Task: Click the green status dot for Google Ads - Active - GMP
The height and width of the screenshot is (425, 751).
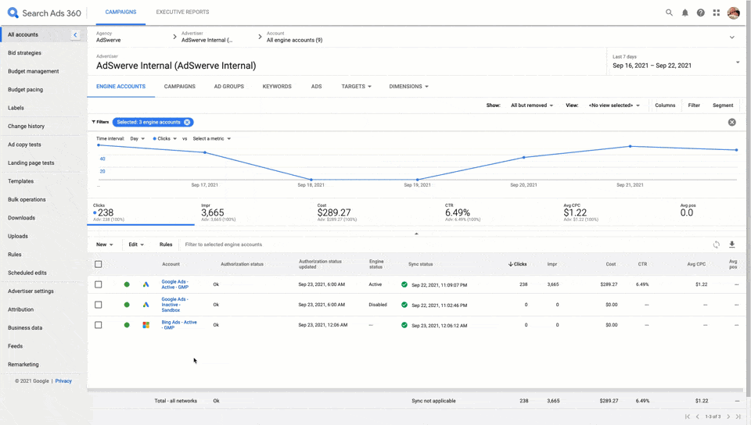Action: tap(127, 284)
